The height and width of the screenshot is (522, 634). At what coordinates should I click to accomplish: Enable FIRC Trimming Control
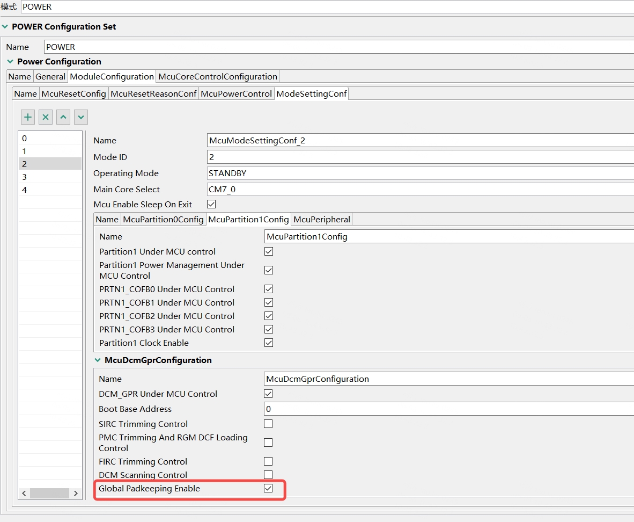(267, 461)
